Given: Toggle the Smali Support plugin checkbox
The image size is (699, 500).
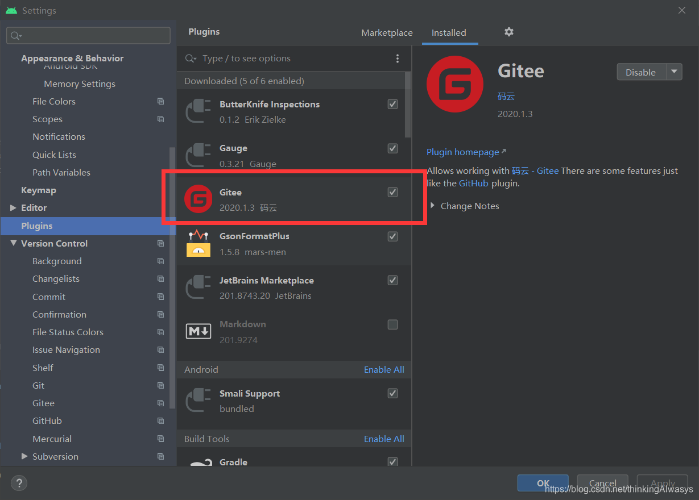Looking at the screenshot, I should tap(392, 393).
